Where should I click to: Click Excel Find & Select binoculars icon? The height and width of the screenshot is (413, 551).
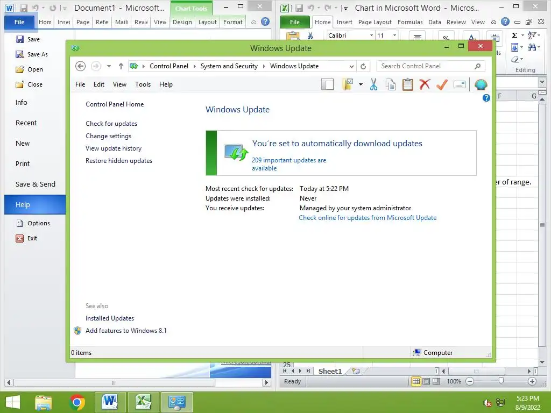coord(531,47)
